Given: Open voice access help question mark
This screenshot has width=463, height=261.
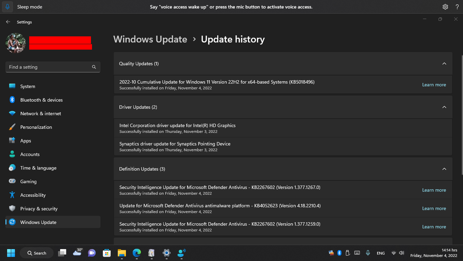Looking at the screenshot, I should coord(457,7).
